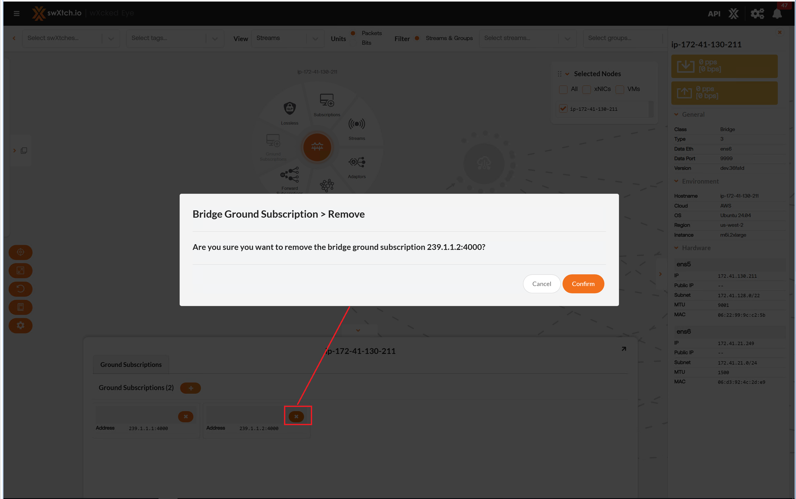
Task: Click the Streams radial menu icon
Action: [357, 124]
